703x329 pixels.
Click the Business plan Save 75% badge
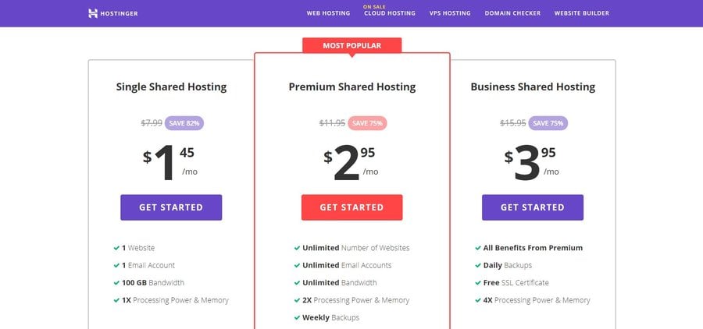coord(548,123)
